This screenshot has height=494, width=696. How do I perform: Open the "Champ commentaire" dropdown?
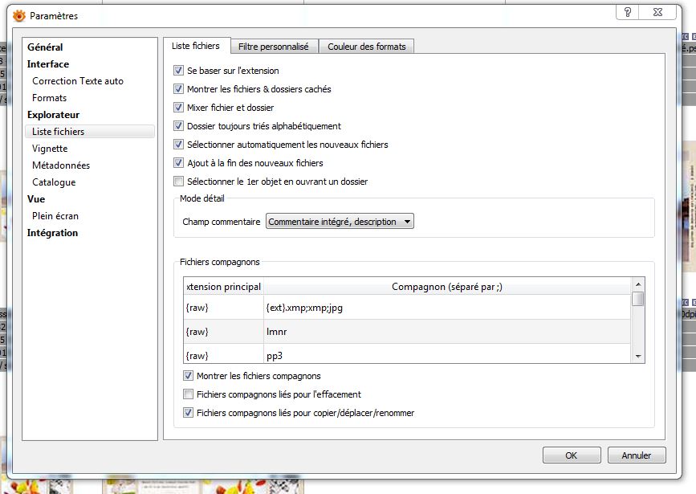click(x=340, y=221)
